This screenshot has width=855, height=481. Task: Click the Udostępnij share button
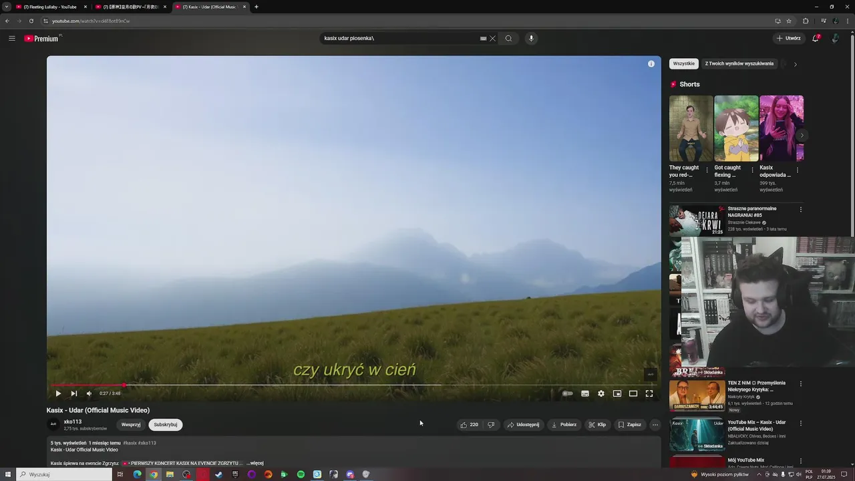point(523,425)
